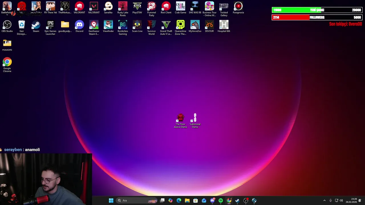The width and height of the screenshot is (365, 205).
Task: Launch PlayGTAV shortcut
Action: [x=137, y=8]
